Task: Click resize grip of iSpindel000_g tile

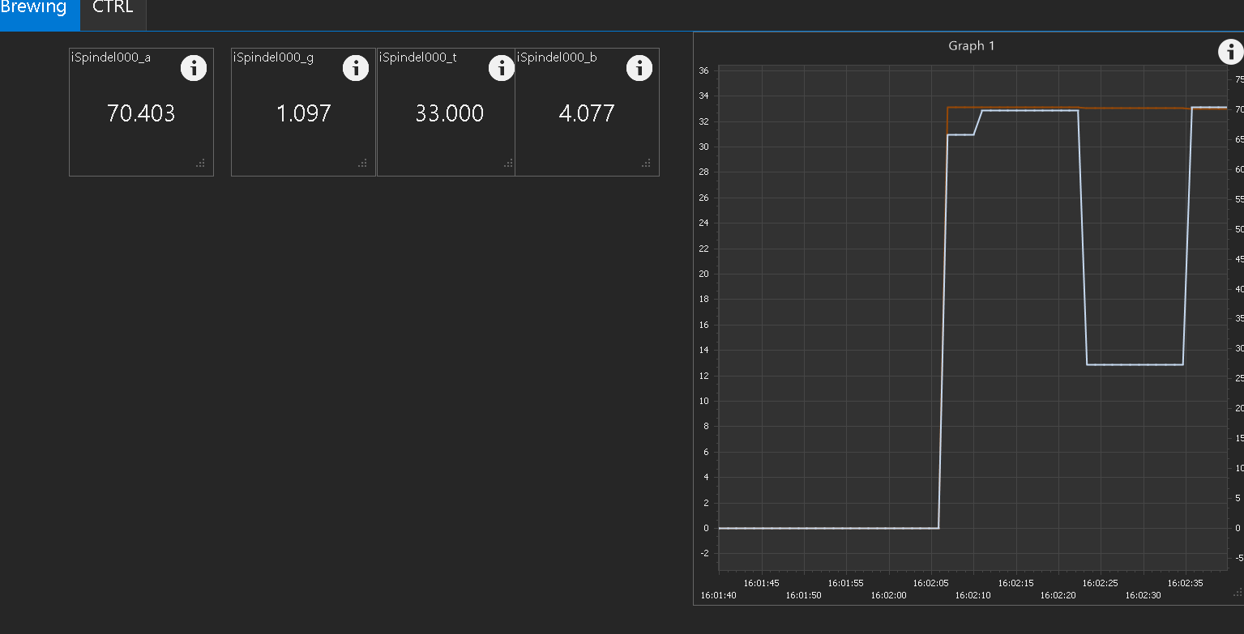Action: (x=362, y=163)
